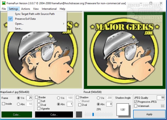Maximize the FrameFun window

(x=151, y=3)
